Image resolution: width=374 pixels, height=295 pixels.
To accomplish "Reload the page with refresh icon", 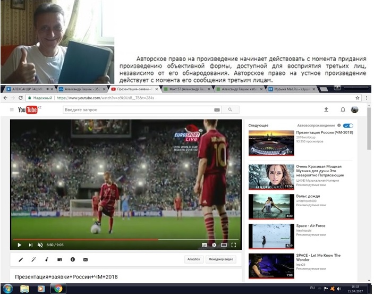I will 21,98.
